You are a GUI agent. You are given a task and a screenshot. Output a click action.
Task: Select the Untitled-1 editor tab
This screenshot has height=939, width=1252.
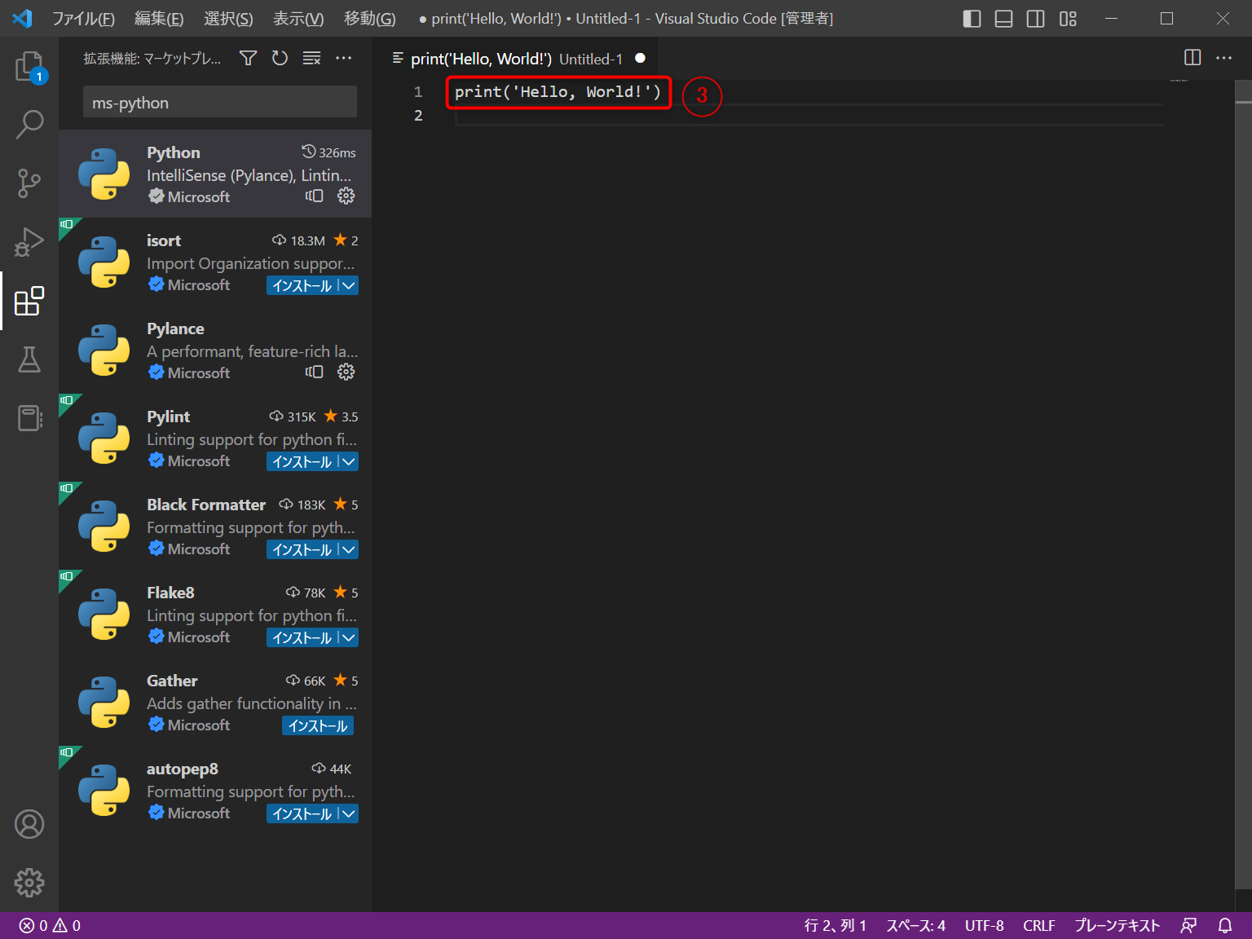tap(516, 59)
